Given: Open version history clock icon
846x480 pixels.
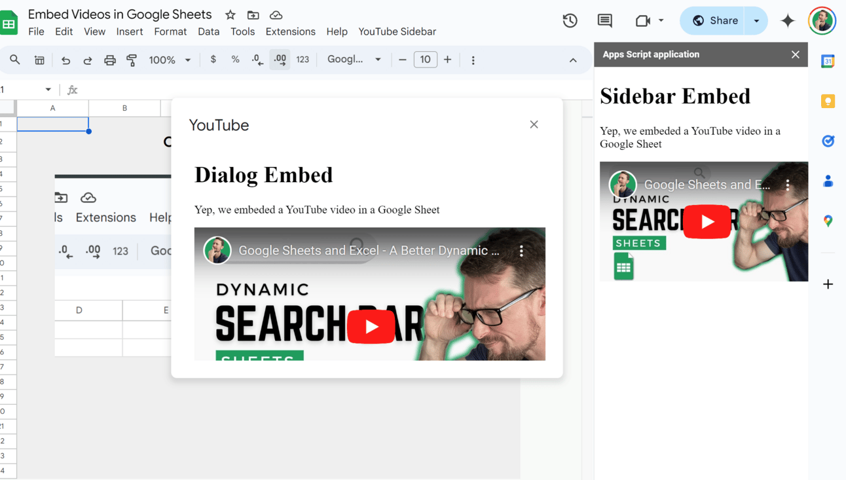Looking at the screenshot, I should click(570, 21).
